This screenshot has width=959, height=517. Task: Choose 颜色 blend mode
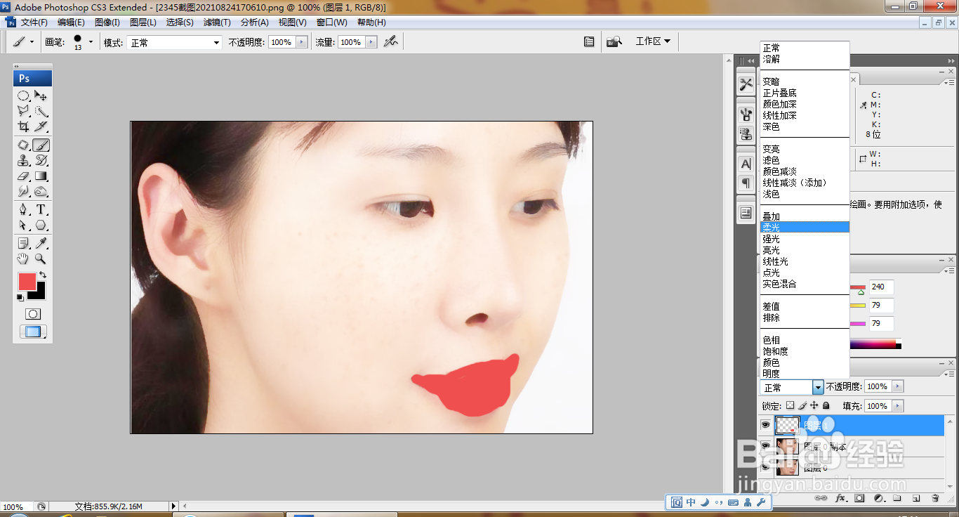tap(805, 362)
